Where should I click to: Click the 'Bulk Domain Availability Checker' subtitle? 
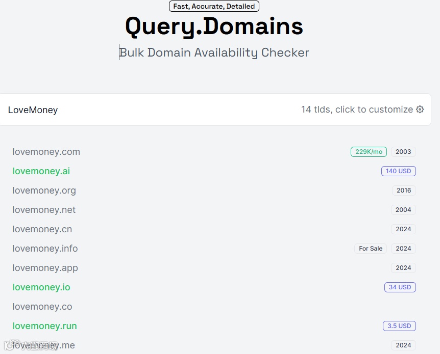point(214,52)
